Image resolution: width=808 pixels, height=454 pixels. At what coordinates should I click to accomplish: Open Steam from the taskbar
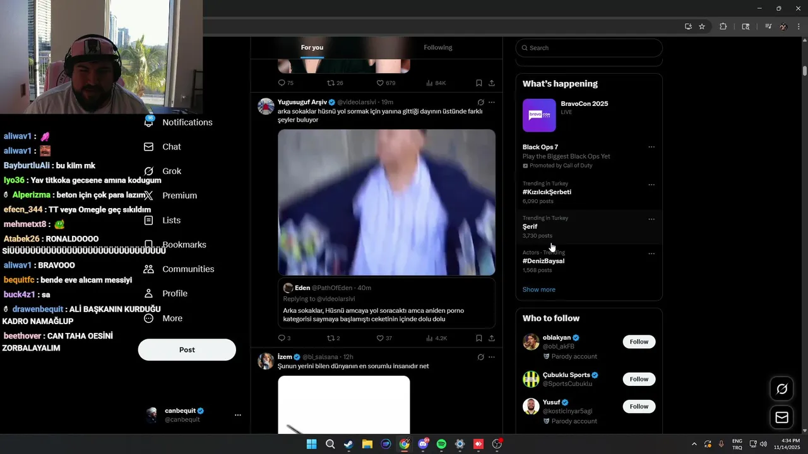pos(348,444)
